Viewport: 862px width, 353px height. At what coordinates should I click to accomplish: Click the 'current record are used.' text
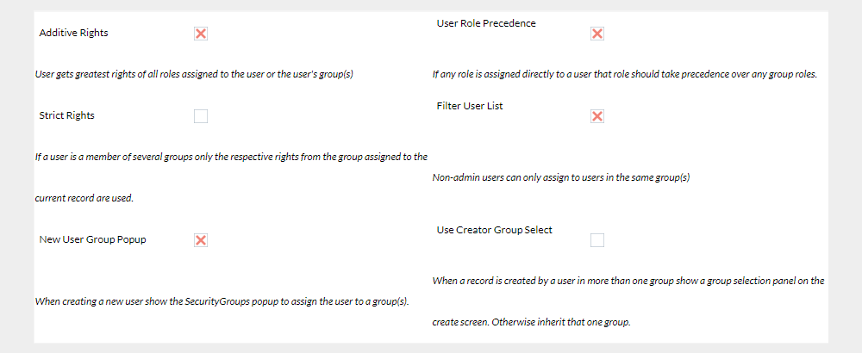(84, 198)
